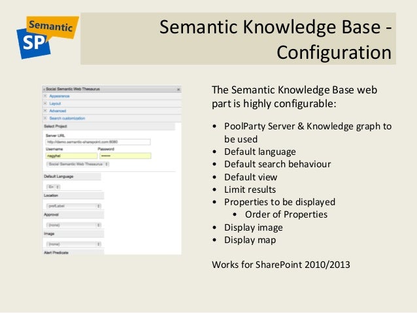The width and height of the screenshot is (417, 313).
Task: Open the Search customization link
Action: pyautogui.click(x=67, y=118)
